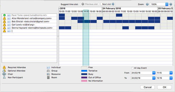Click the Chair legend icon

pos(4,74)
